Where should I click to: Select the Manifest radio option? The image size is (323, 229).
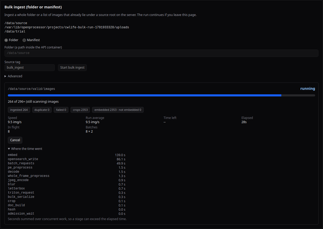[x=24, y=40]
